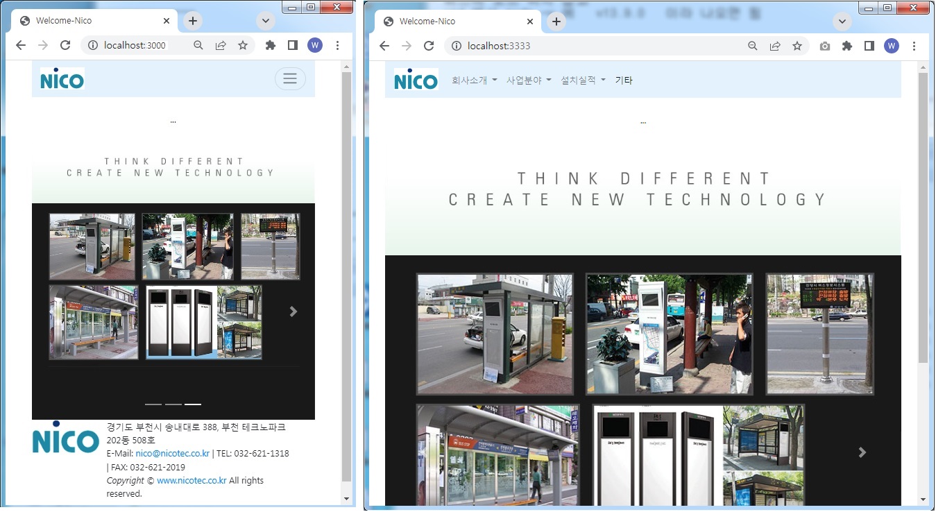
Task: Next slide arrow in right window carousel
Action: [x=862, y=452]
